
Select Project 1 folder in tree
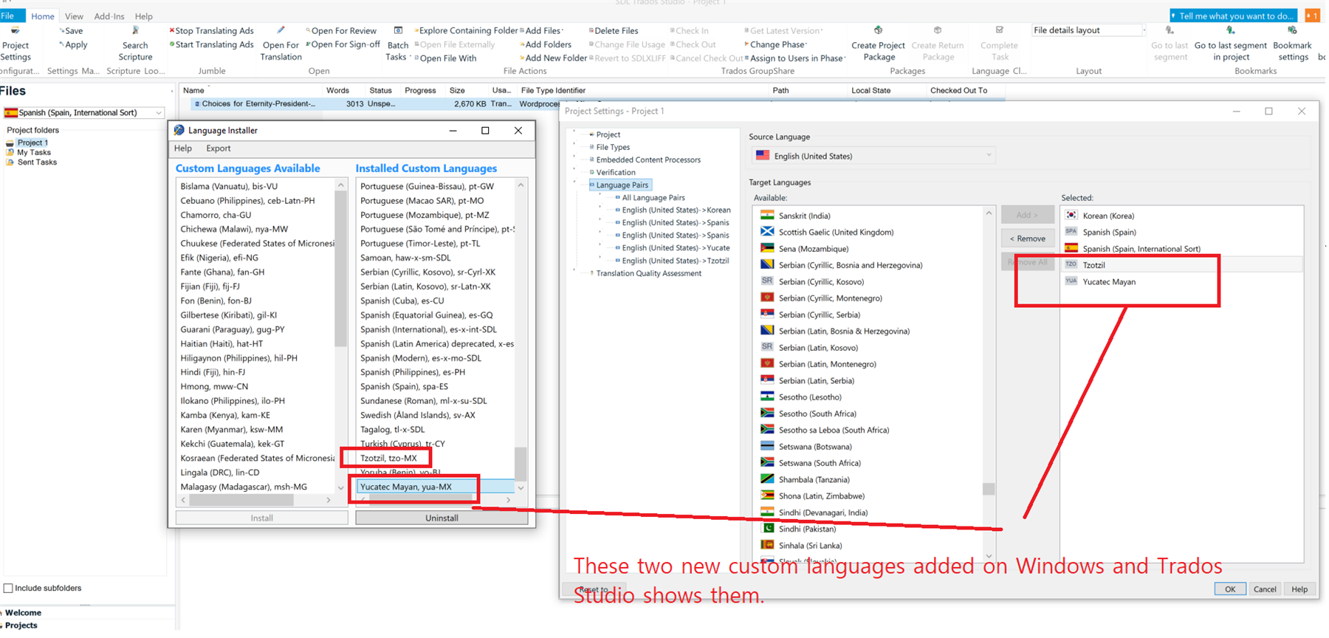coord(32,143)
